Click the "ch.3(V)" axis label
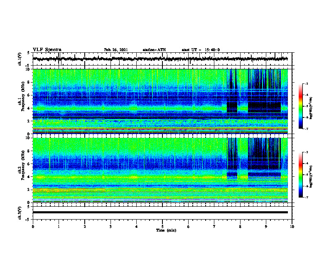Screen dimensions: 329x254 (x=20, y=213)
